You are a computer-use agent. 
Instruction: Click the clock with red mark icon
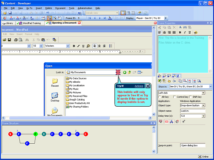tap(177, 121)
